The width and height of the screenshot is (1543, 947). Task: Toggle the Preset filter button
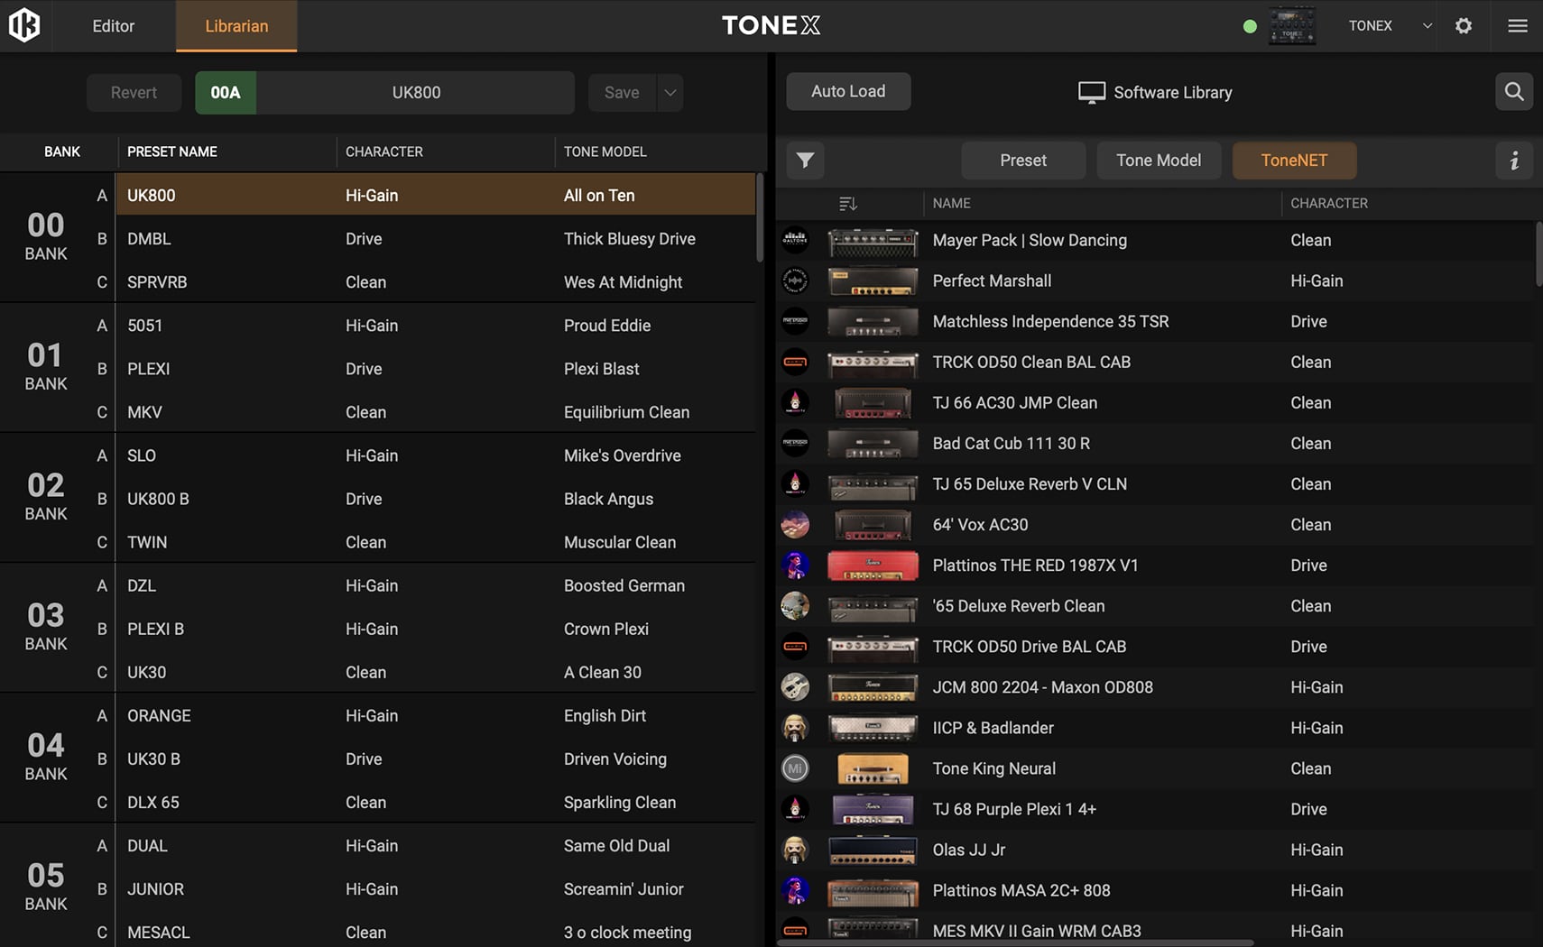coord(1022,161)
